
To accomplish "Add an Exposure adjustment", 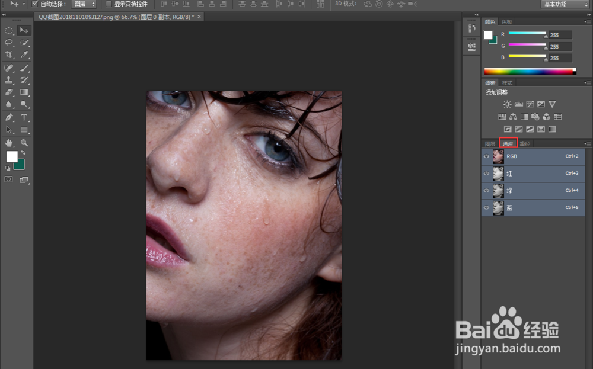I will tap(541, 104).
